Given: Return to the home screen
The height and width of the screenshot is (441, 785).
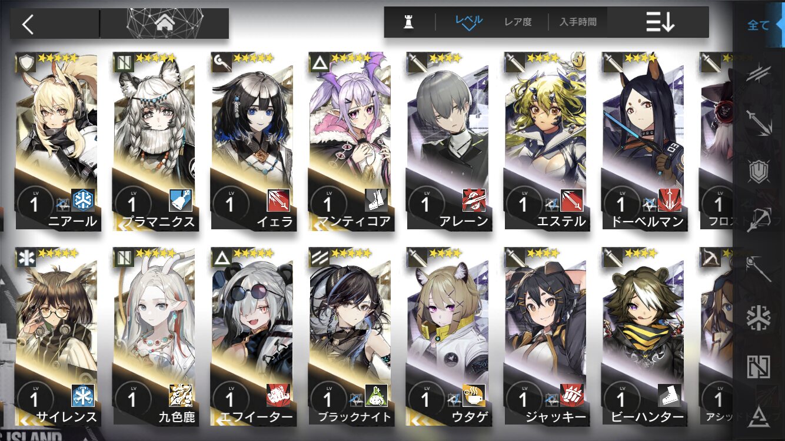Looking at the screenshot, I should click(165, 24).
